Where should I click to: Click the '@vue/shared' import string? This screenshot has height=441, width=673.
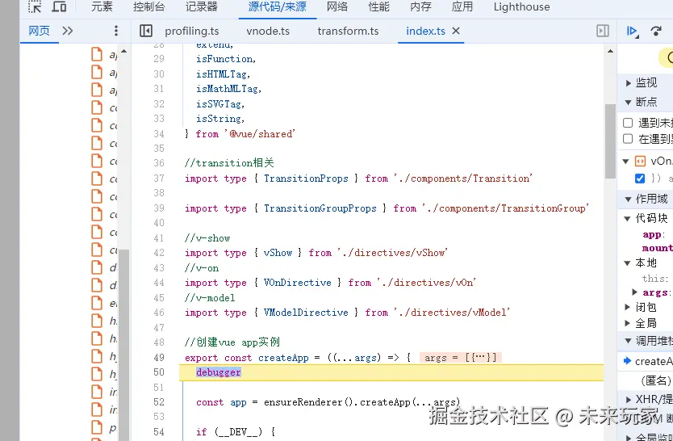click(x=260, y=133)
